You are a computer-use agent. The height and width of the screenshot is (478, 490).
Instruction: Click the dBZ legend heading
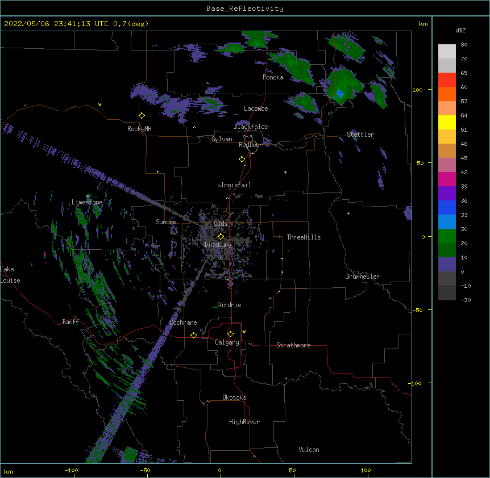[x=460, y=31]
